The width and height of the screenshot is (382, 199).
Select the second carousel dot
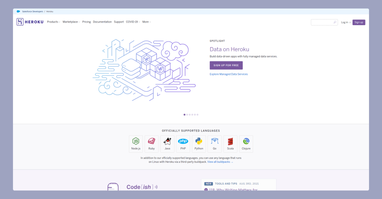click(187, 115)
